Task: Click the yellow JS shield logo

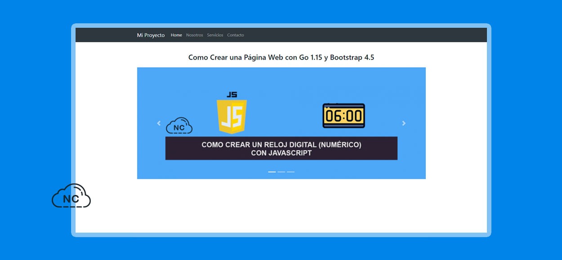Action: pos(232,116)
